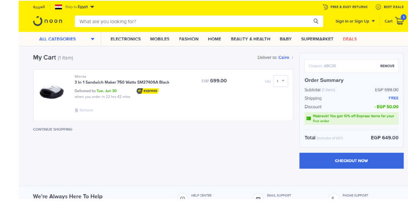This screenshot has width=408, height=217.
Task: Click the Email Support icon
Action: click(258, 197)
